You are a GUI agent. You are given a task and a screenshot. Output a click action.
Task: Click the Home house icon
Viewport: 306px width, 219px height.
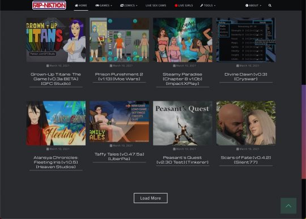click(76, 6)
